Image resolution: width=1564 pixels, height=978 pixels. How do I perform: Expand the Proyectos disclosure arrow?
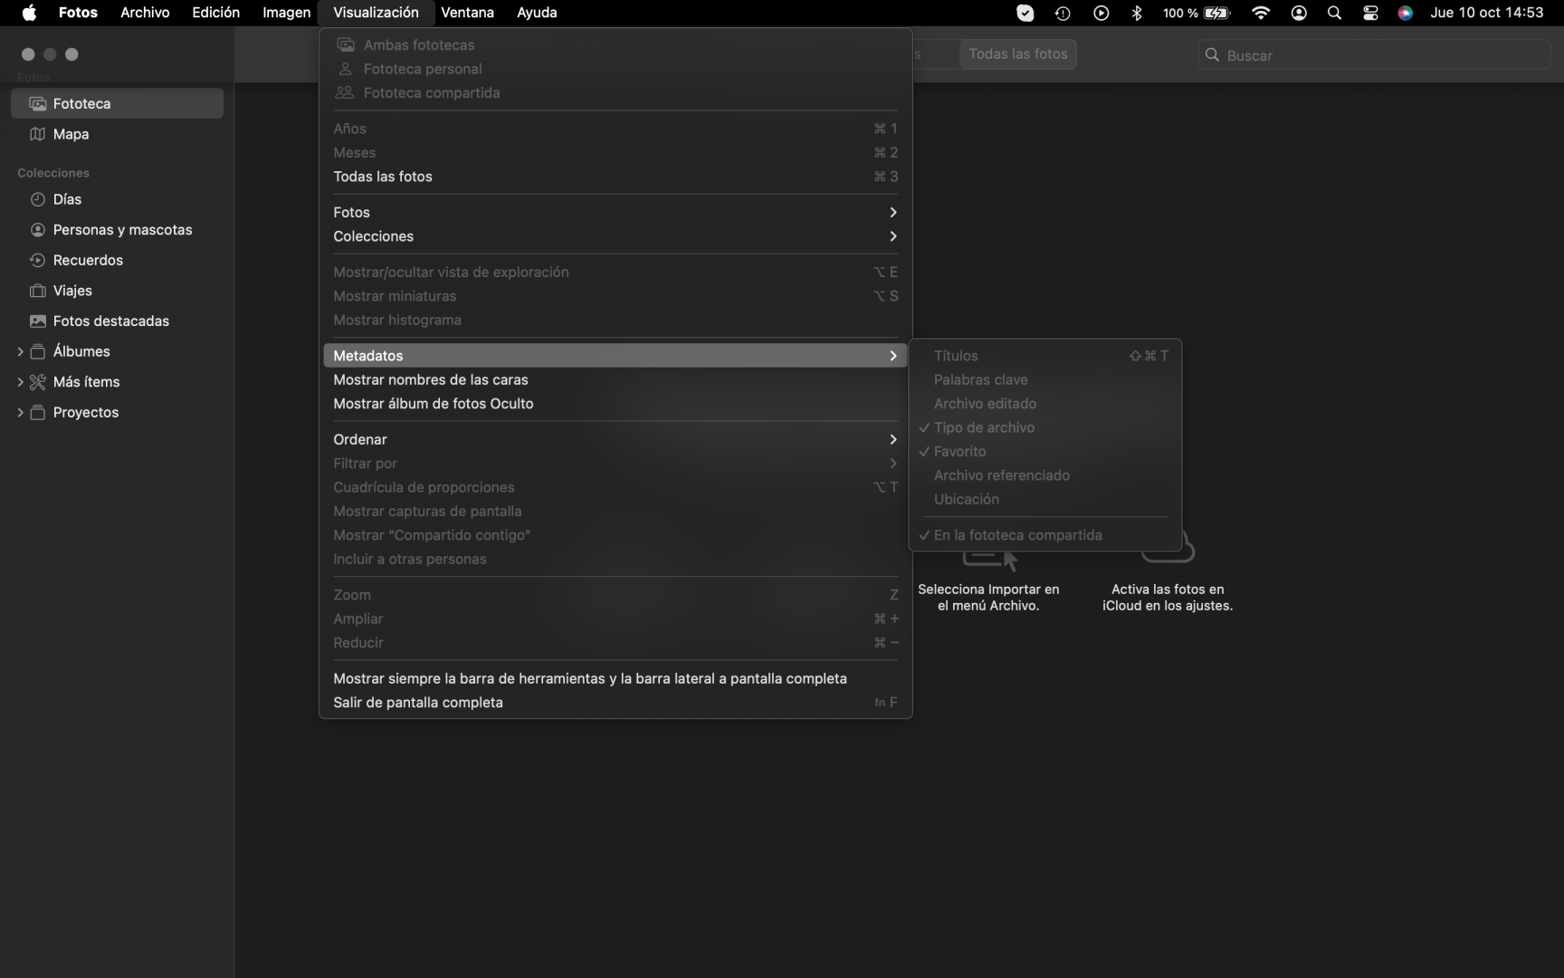click(20, 413)
